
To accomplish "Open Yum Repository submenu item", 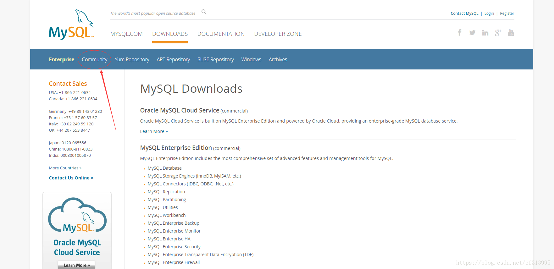I will click(132, 59).
